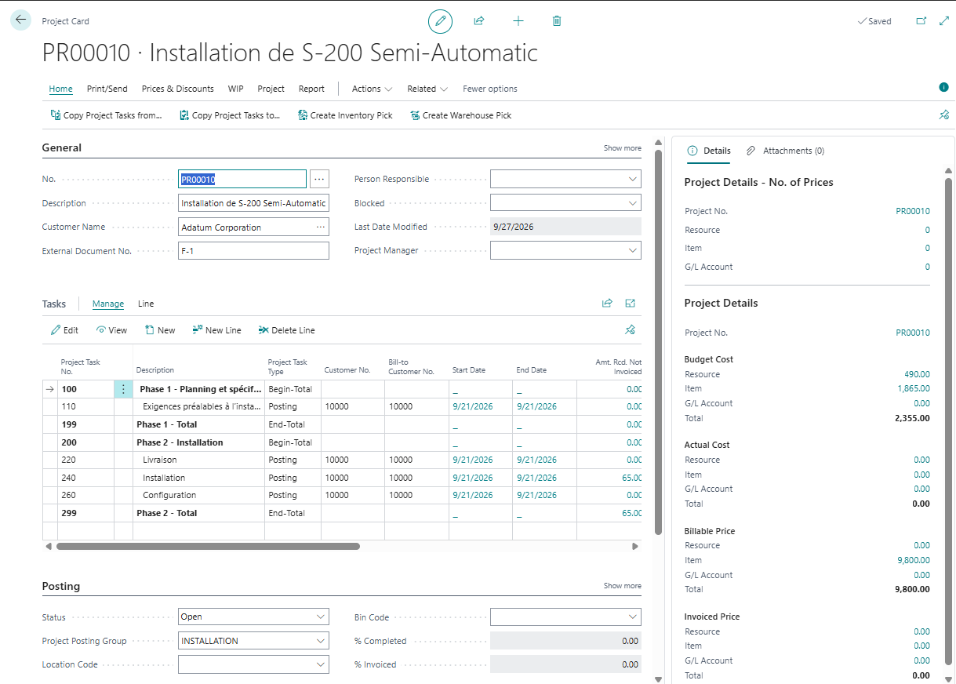
Task: Open the Bin Code dropdown
Action: point(633,617)
